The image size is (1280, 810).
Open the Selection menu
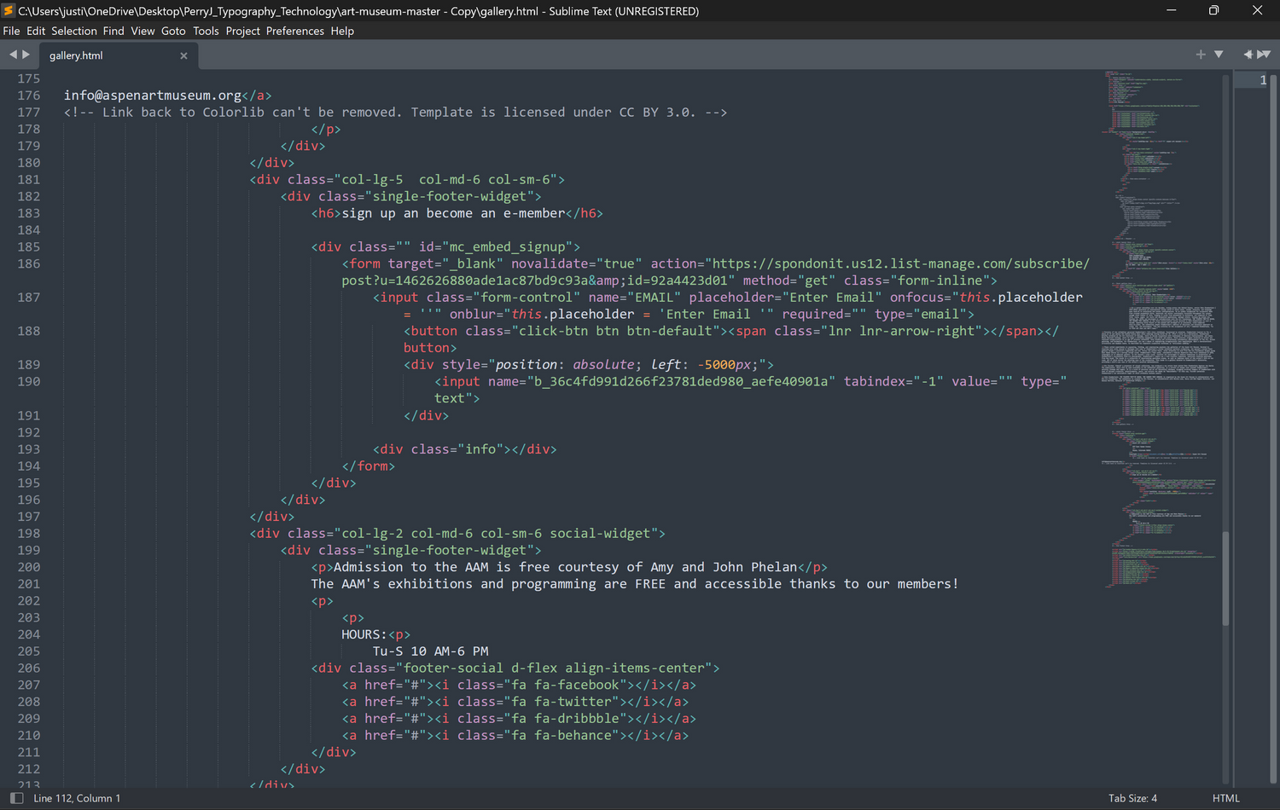[x=74, y=31]
